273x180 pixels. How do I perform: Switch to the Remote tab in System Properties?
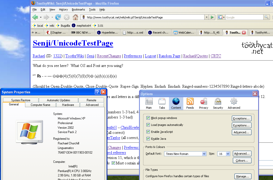point(92,100)
